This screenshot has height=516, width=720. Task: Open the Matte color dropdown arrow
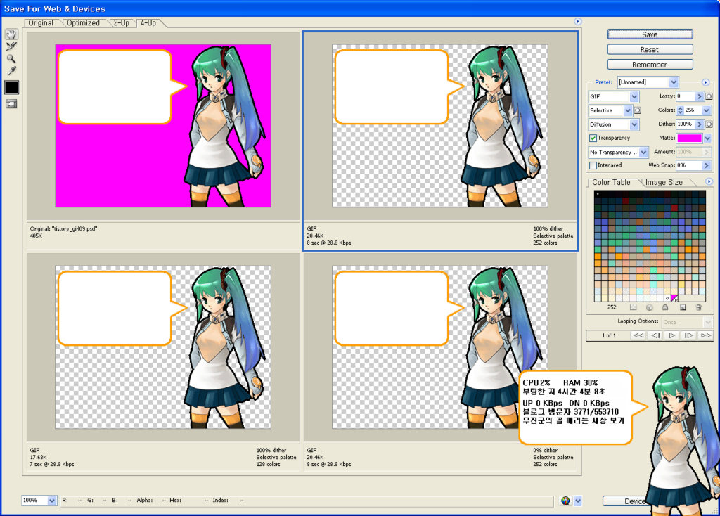coord(707,138)
